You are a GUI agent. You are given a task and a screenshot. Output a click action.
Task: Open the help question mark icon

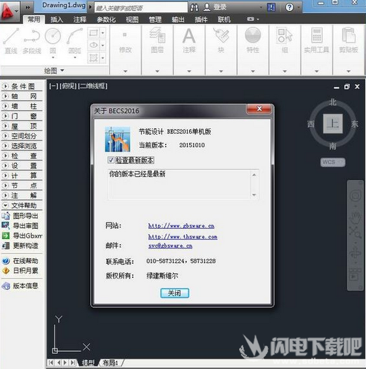(289, 8)
